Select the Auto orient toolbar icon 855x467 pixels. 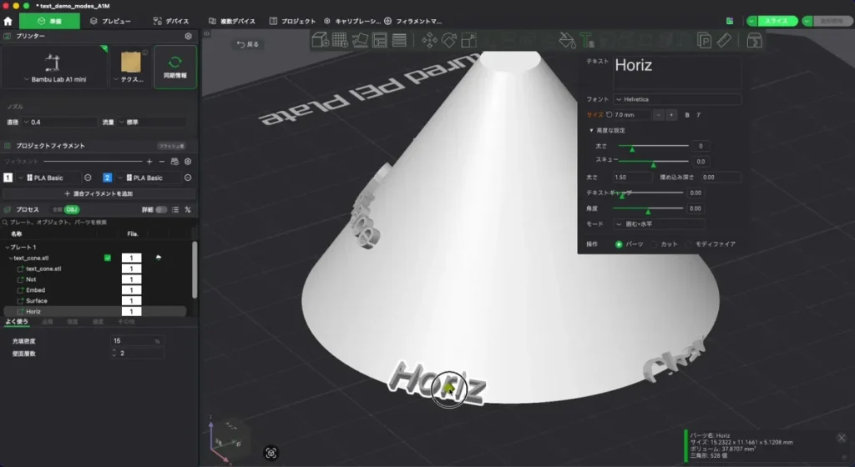(359, 40)
